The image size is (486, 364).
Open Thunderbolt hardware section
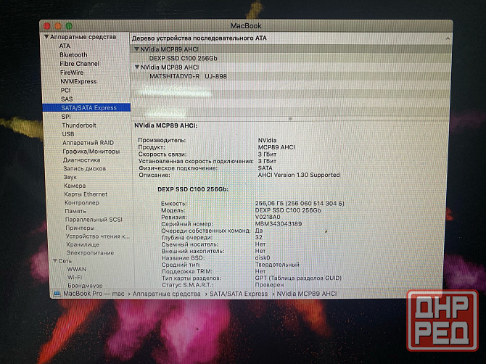click(x=79, y=125)
